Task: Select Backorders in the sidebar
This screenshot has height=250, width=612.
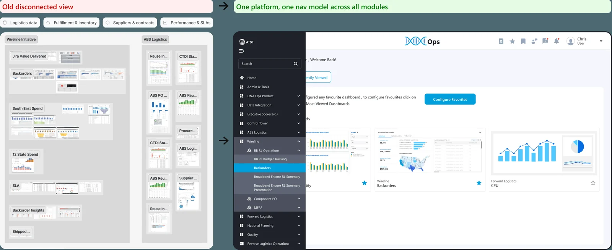Action: (x=270, y=168)
